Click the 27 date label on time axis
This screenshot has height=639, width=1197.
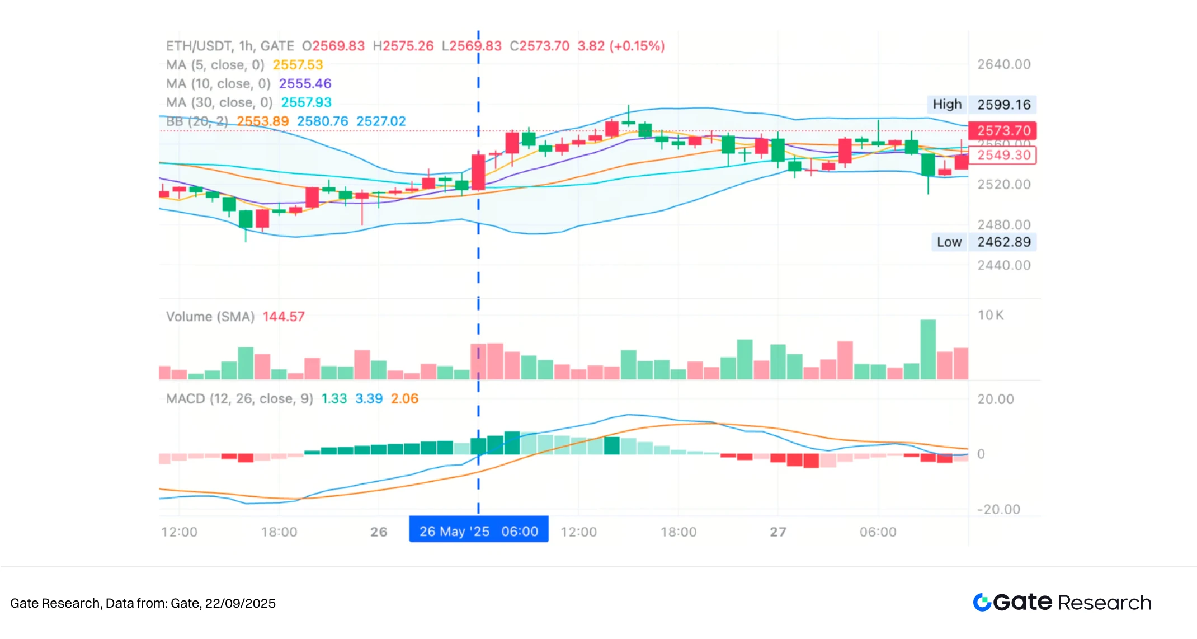click(778, 532)
